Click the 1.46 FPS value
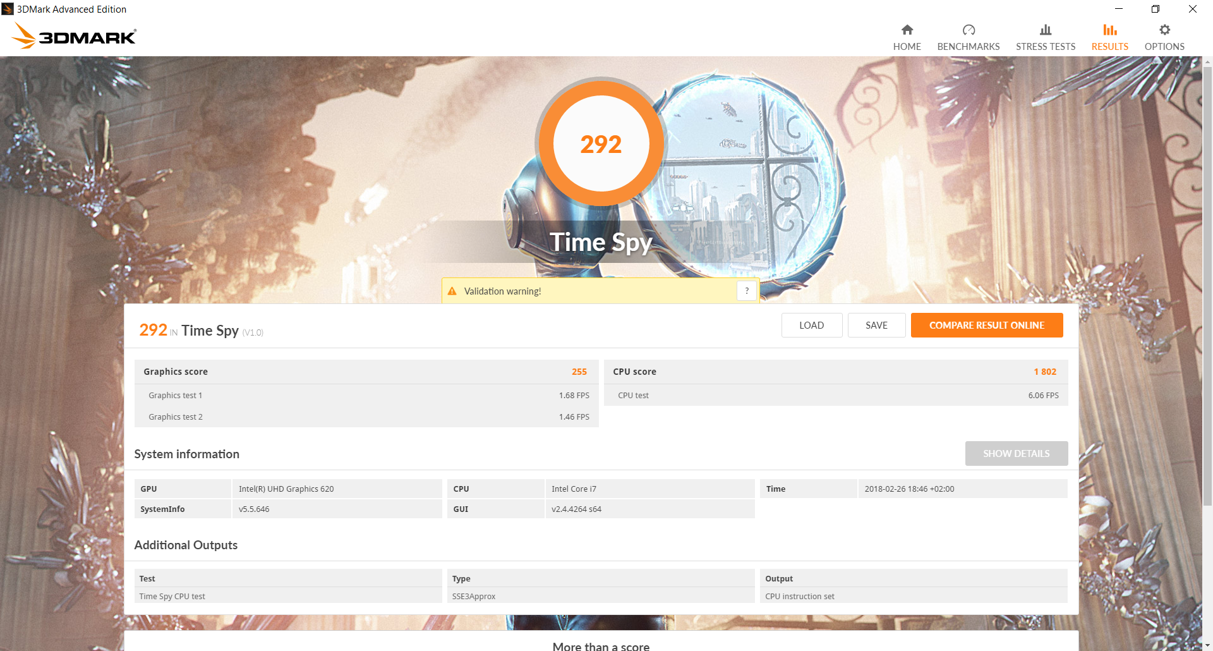 tap(574, 417)
